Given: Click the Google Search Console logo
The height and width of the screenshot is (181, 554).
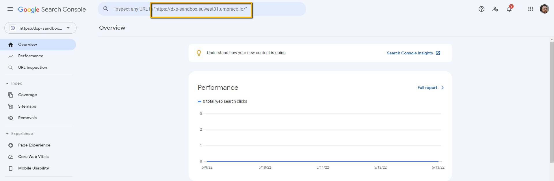Looking at the screenshot, I should coord(52,9).
